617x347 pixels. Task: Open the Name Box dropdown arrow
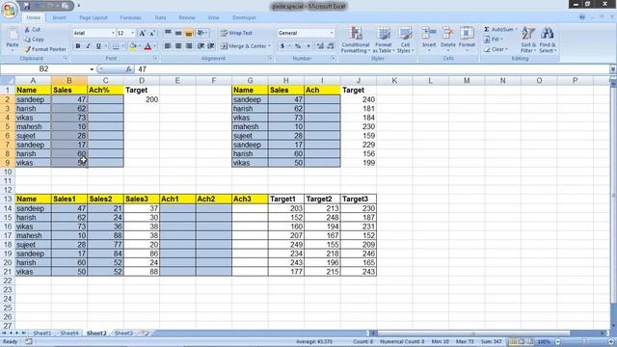(92, 69)
